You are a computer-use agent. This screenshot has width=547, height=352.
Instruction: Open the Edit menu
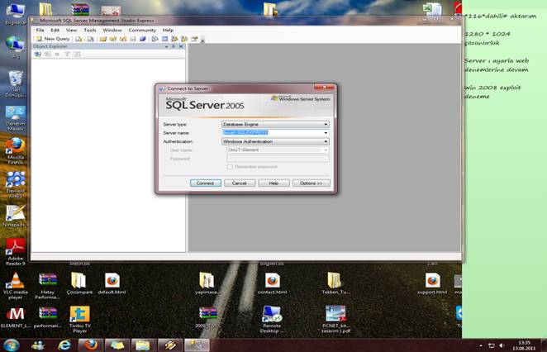[x=55, y=30]
